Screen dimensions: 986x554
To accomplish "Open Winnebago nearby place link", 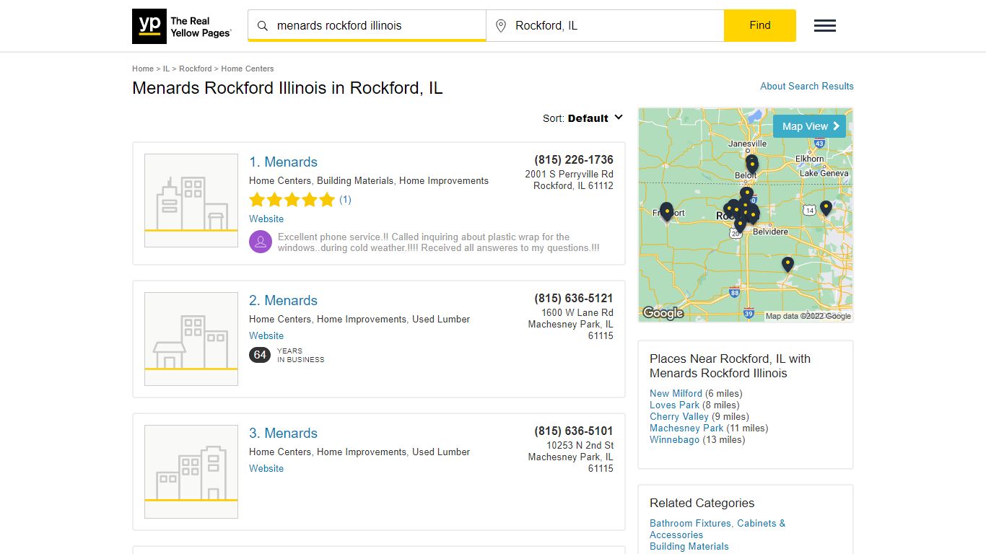I will pyautogui.click(x=674, y=439).
